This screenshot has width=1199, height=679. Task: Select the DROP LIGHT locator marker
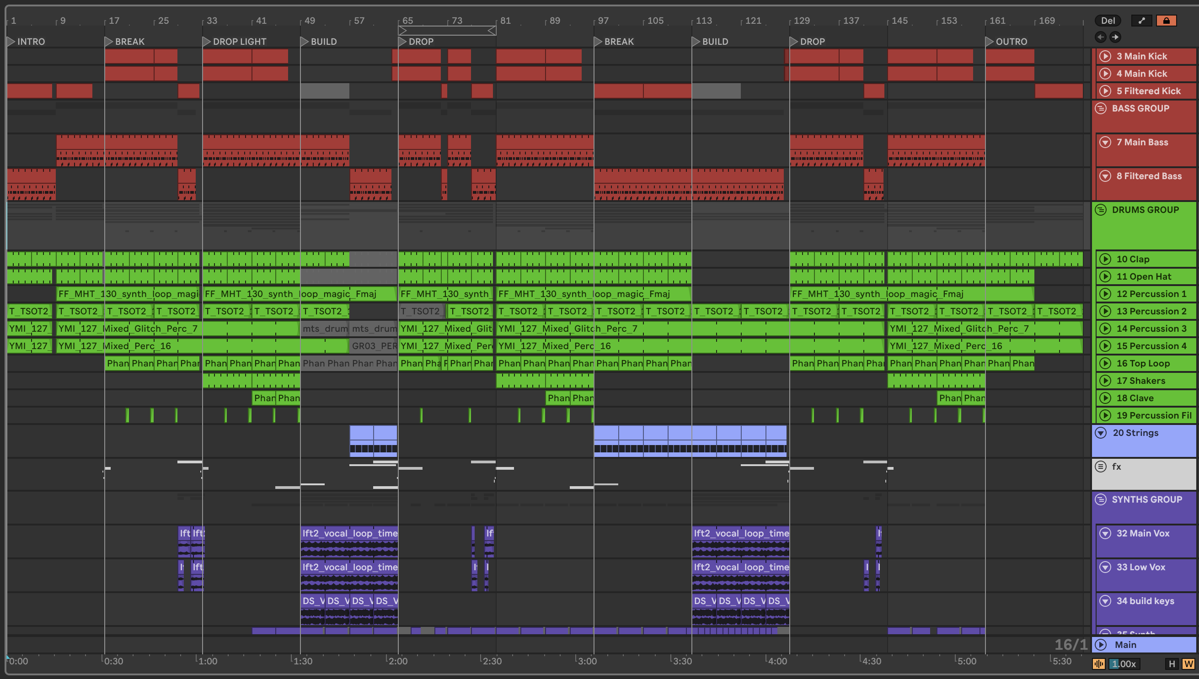pyautogui.click(x=207, y=42)
